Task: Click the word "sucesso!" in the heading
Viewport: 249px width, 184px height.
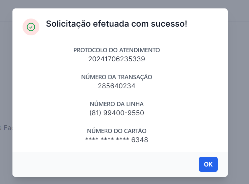Action: tap(169, 24)
